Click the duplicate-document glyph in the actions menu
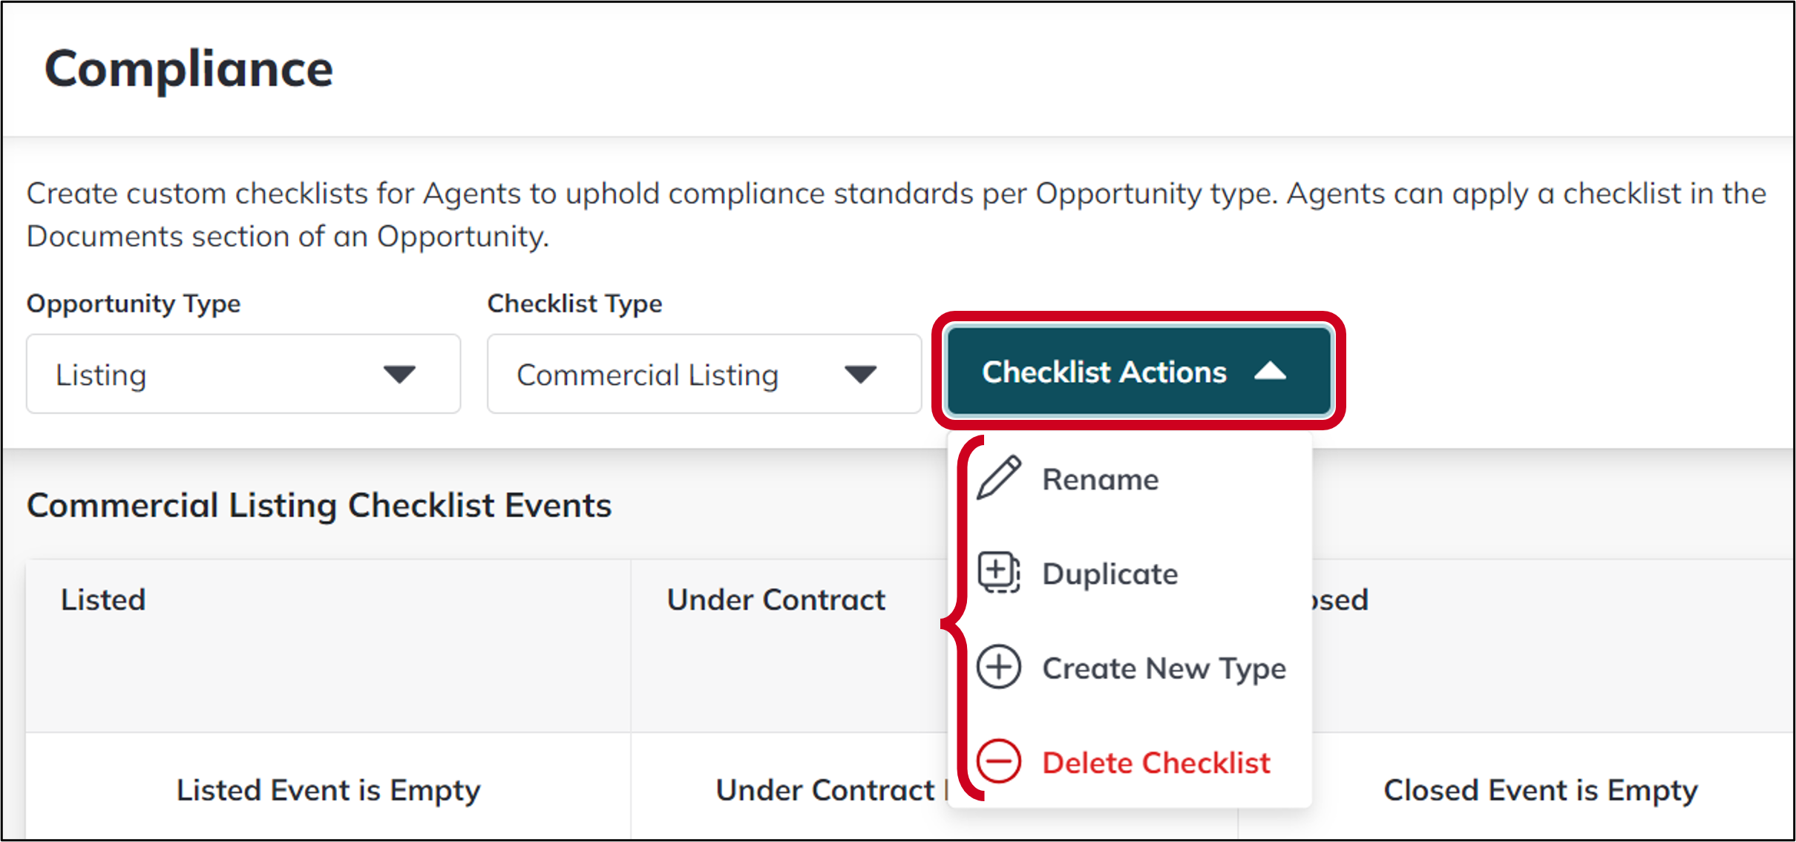Image resolution: width=1796 pixels, height=842 pixels. tap(999, 572)
